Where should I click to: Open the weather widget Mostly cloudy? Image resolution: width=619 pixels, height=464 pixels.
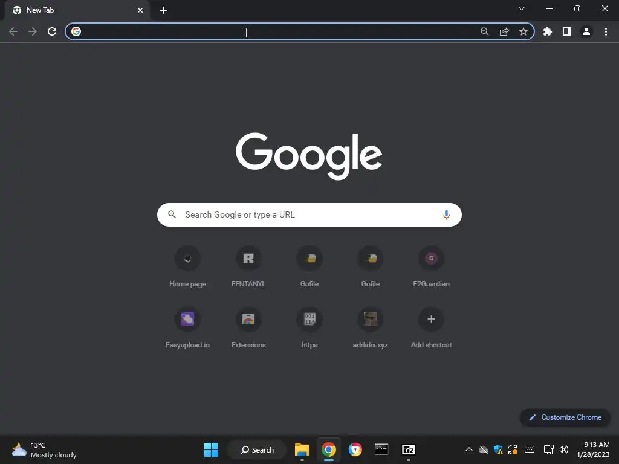point(44,449)
